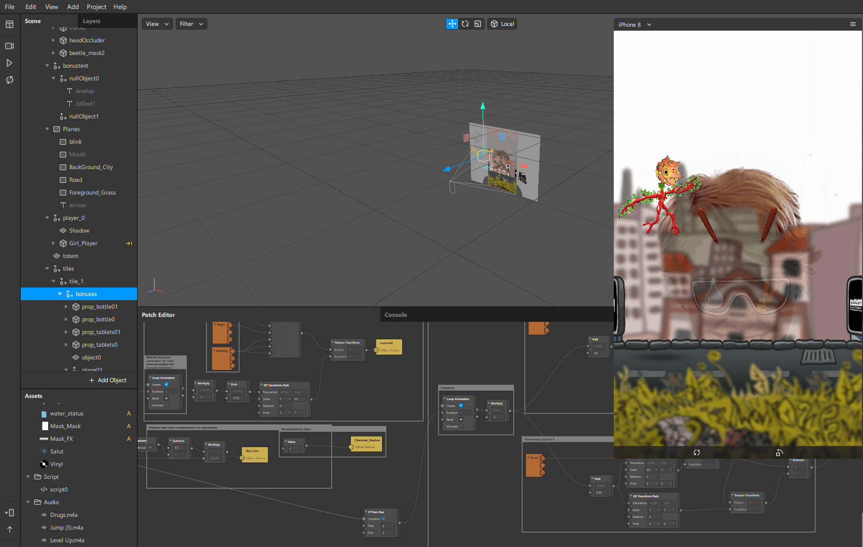
Task: Open the Add menu
Action: click(x=73, y=7)
